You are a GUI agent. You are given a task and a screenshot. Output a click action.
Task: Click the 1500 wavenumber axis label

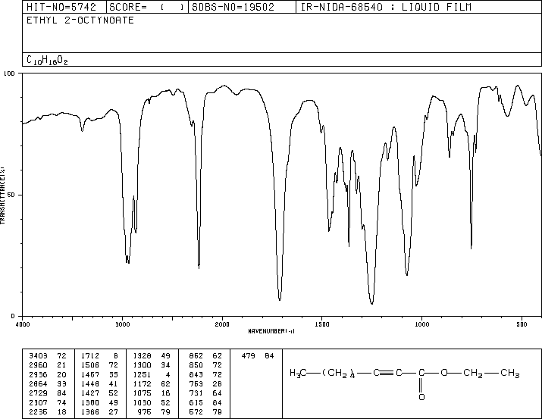322,324
